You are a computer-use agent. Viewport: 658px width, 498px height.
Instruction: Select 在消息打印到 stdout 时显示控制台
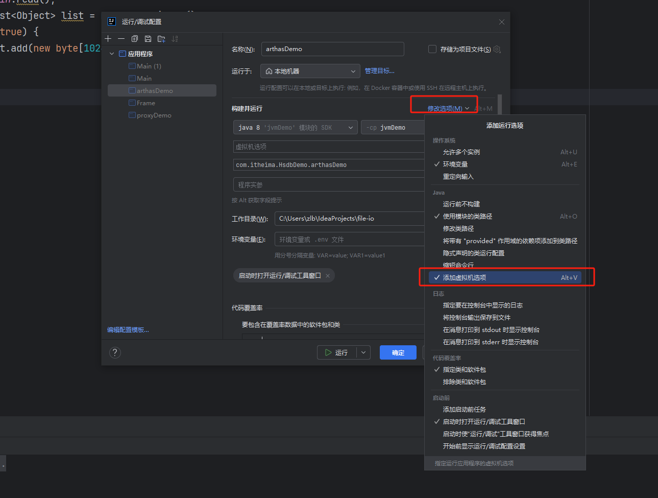coord(505,330)
